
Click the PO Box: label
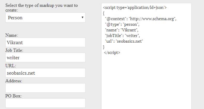(x=14, y=96)
